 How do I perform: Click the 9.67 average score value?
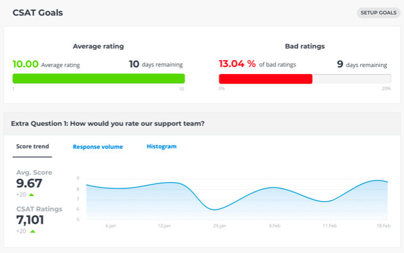click(x=29, y=183)
